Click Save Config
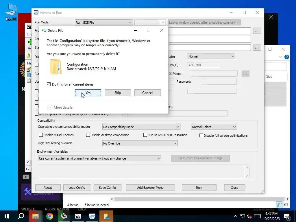 coord(107,187)
